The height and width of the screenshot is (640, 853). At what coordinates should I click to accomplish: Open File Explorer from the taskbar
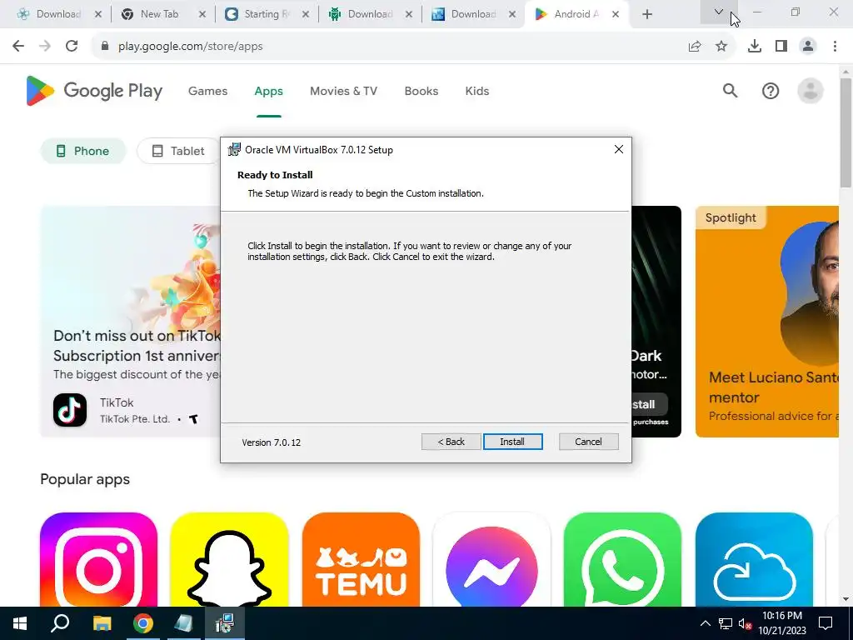[x=102, y=623]
